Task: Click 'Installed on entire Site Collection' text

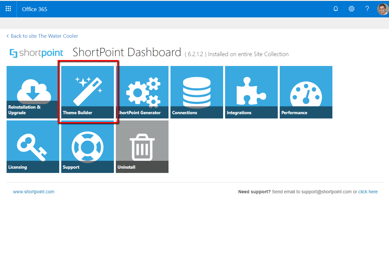Action: pyautogui.click(x=248, y=54)
